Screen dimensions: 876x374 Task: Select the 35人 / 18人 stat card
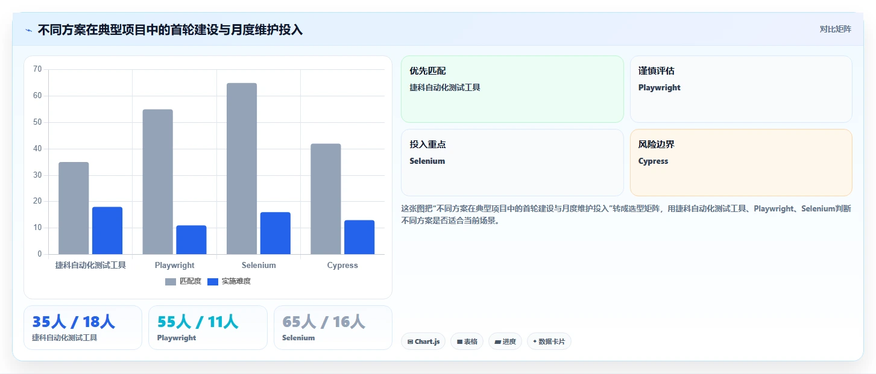pyautogui.click(x=83, y=328)
